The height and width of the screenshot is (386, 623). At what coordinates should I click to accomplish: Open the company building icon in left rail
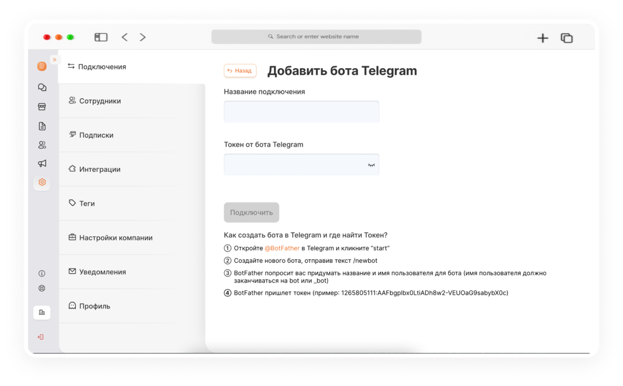(42, 312)
